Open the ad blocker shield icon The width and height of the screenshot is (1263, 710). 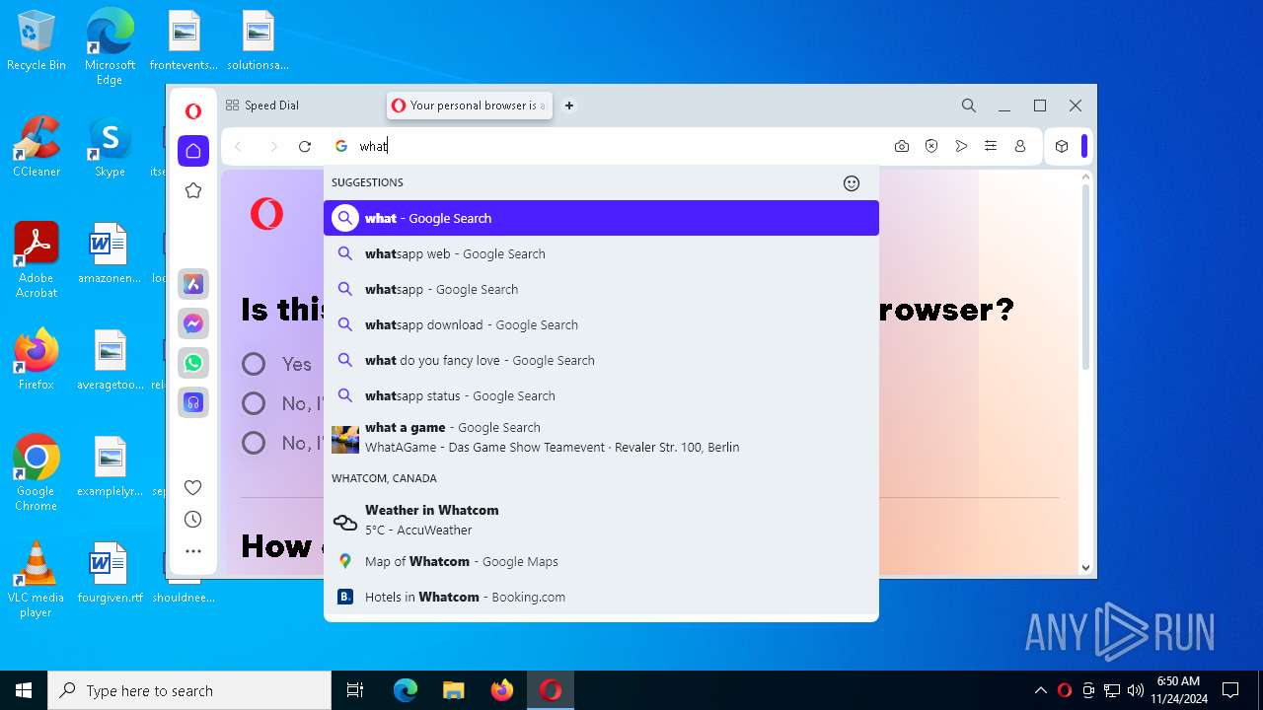tap(931, 146)
